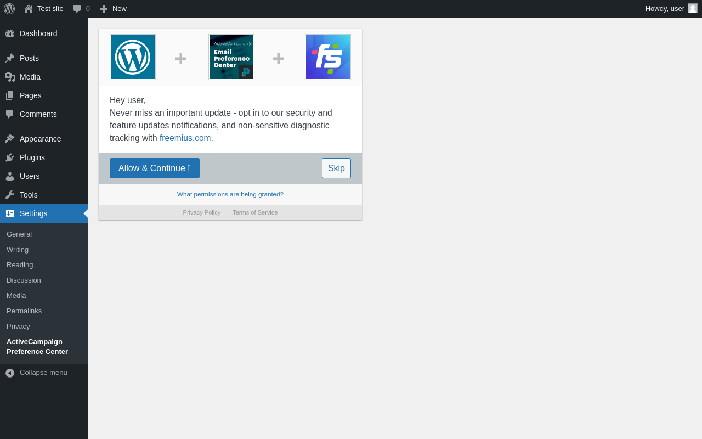
Task: Select the Settings menu item
Action: click(x=44, y=213)
